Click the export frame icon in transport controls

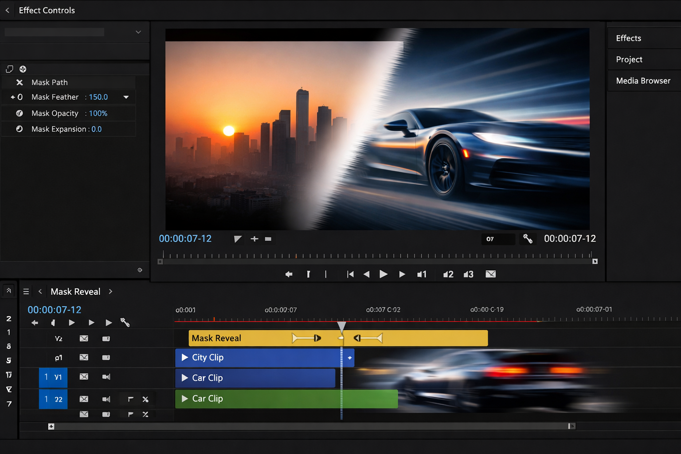490,274
